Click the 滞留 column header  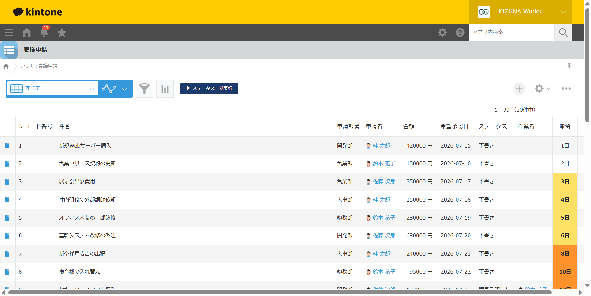point(565,126)
